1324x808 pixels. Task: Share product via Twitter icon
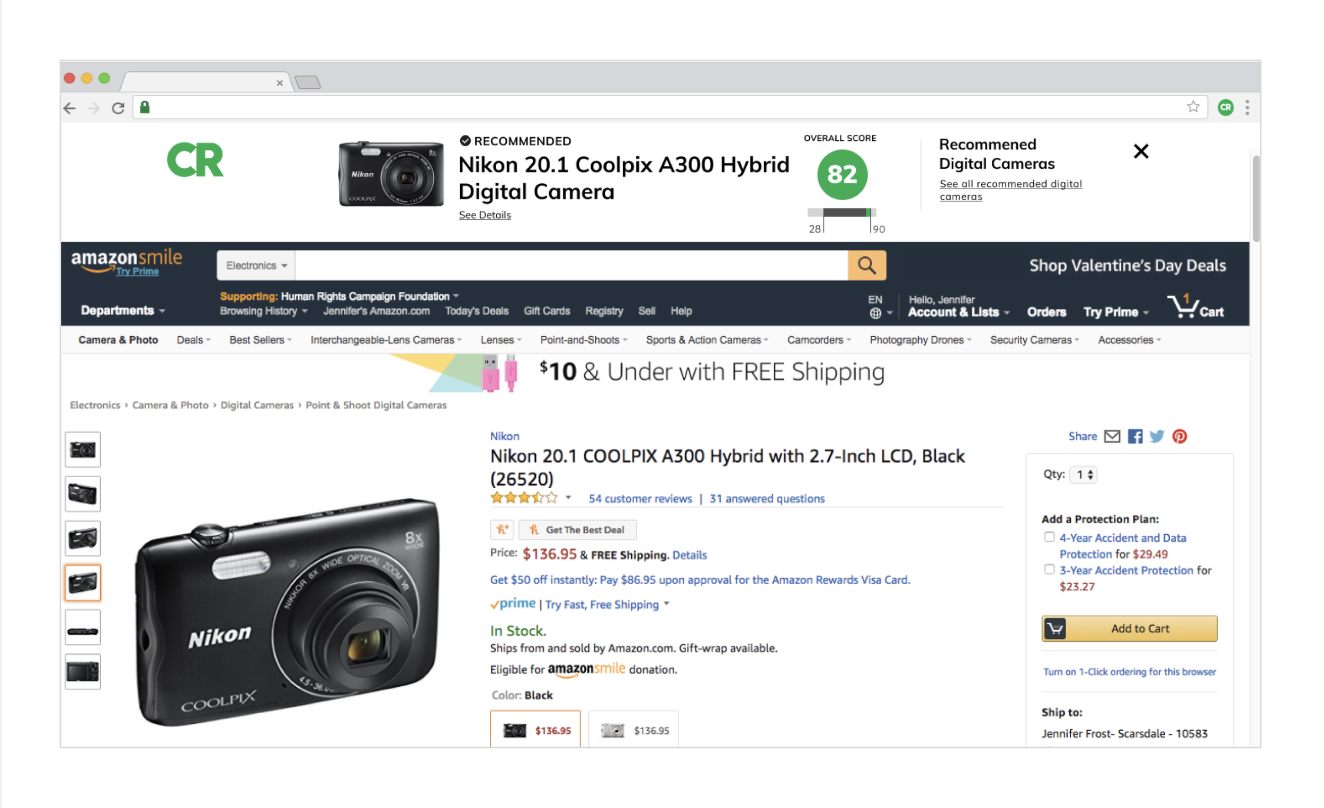1156,436
